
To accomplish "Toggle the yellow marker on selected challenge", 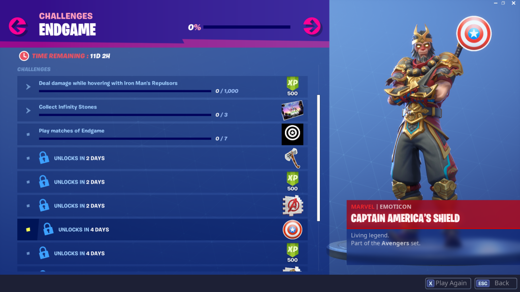I will [x=28, y=230].
